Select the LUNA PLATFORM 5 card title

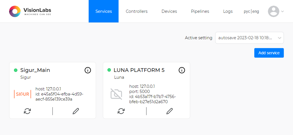click(x=139, y=70)
